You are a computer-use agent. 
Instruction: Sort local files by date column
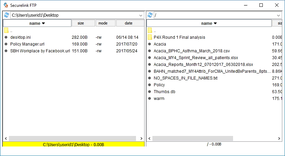pos(129,23)
